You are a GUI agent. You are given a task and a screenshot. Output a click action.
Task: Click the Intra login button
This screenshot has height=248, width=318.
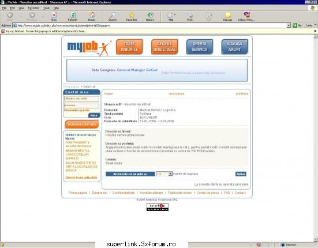pos(94,115)
